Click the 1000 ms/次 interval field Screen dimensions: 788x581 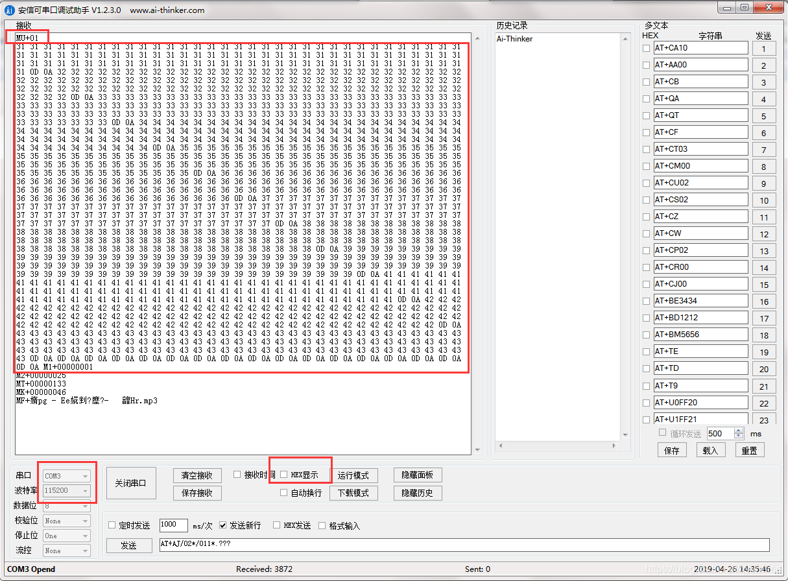173,525
